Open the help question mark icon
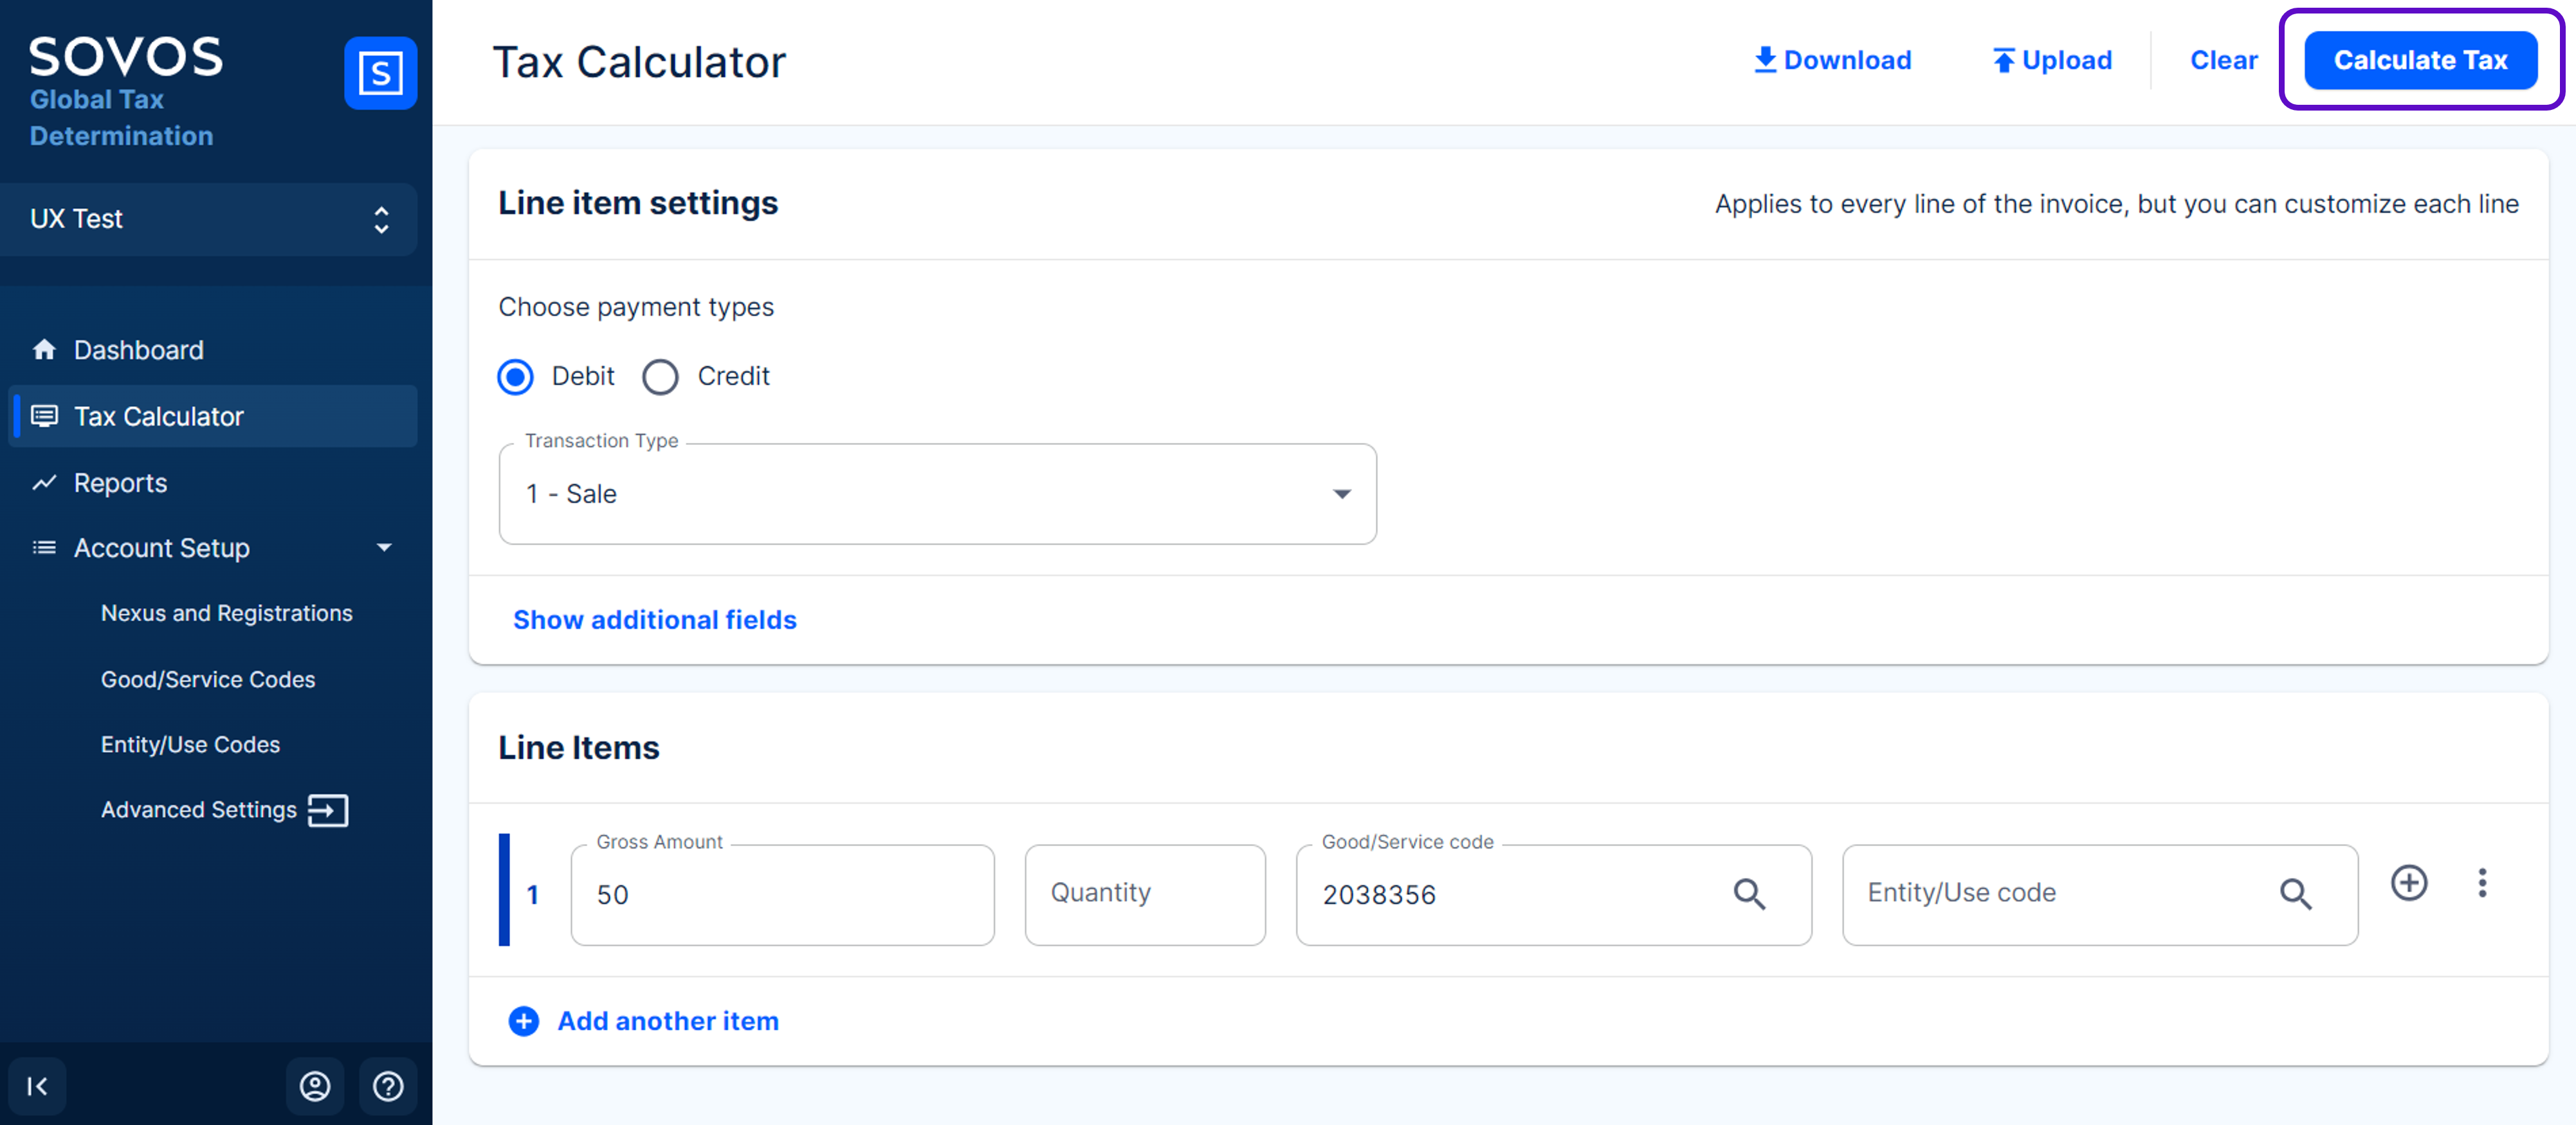Image resolution: width=2576 pixels, height=1125 pixels. [x=388, y=1086]
